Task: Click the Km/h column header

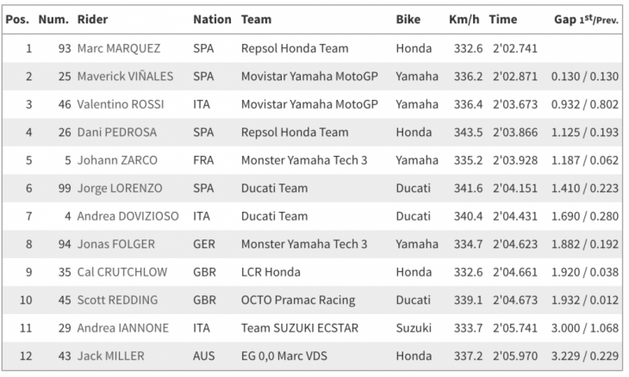Action: 464,19
